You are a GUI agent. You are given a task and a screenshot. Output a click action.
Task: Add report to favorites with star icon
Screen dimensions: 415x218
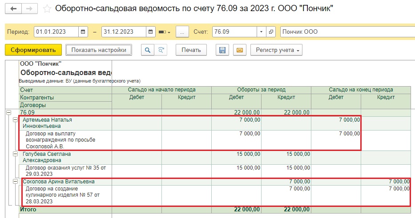pos(47,9)
